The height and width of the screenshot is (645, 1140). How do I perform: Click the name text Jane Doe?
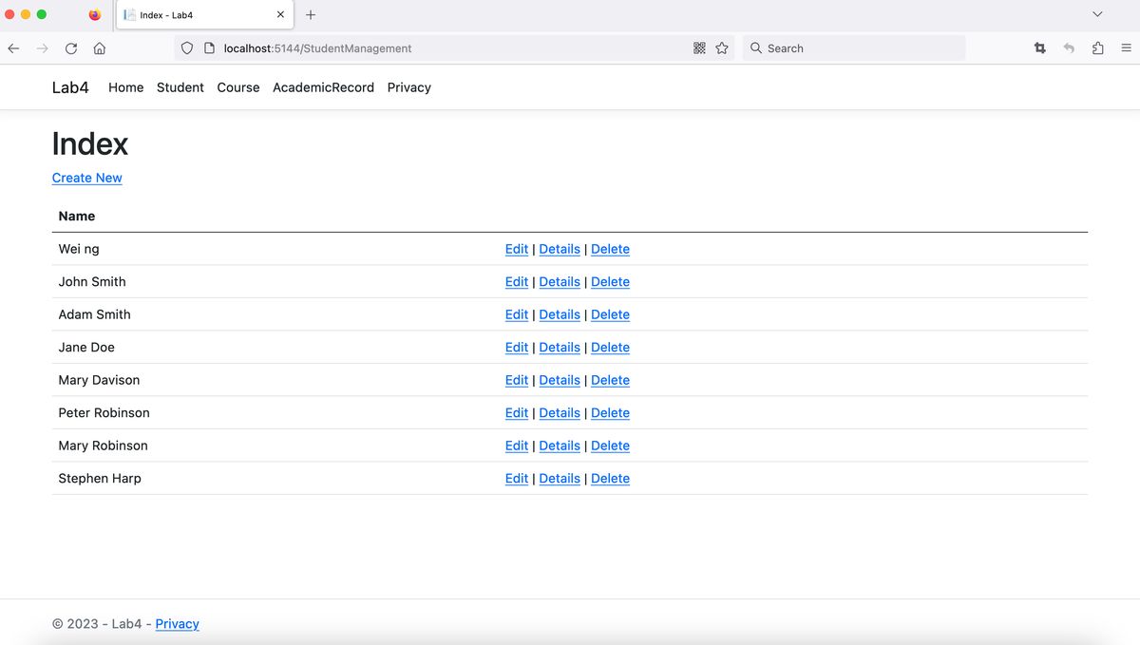click(x=86, y=348)
